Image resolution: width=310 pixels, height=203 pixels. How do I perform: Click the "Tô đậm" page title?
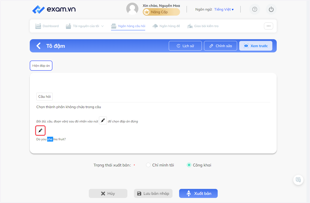[56, 46]
